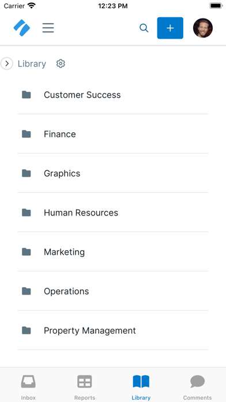Tap the Operations folder icon
Viewport: 226px width, 402px height.
27,291
